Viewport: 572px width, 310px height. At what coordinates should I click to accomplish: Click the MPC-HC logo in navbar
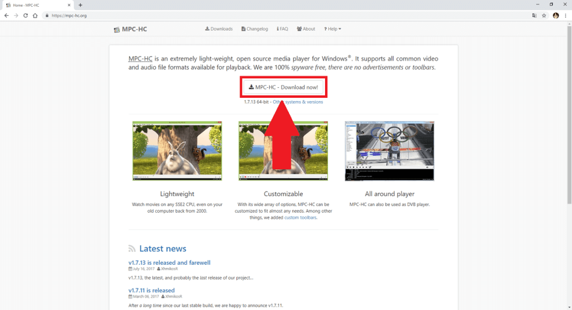point(130,29)
